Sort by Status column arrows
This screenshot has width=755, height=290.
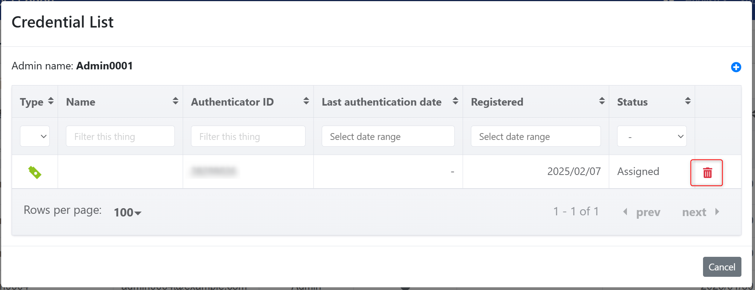click(x=688, y=101)
